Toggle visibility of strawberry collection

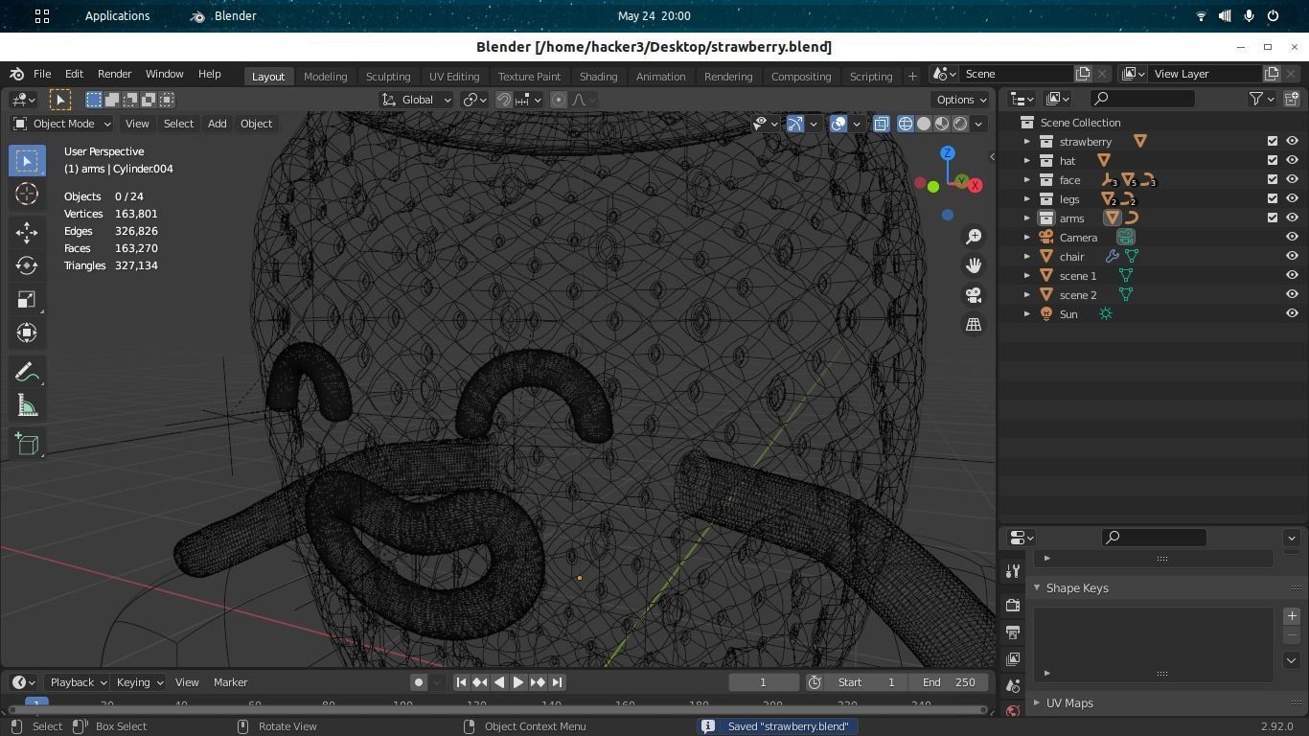click(x=1292, y=141)
